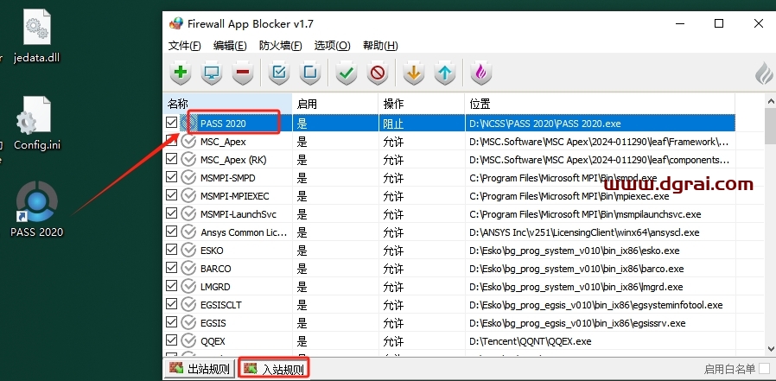Click the allow status icon beside MSC_Apex (RK)

coord(188,159)
